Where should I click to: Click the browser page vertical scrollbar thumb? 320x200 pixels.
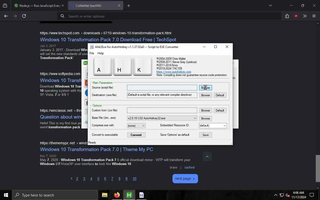click(318, 168)
